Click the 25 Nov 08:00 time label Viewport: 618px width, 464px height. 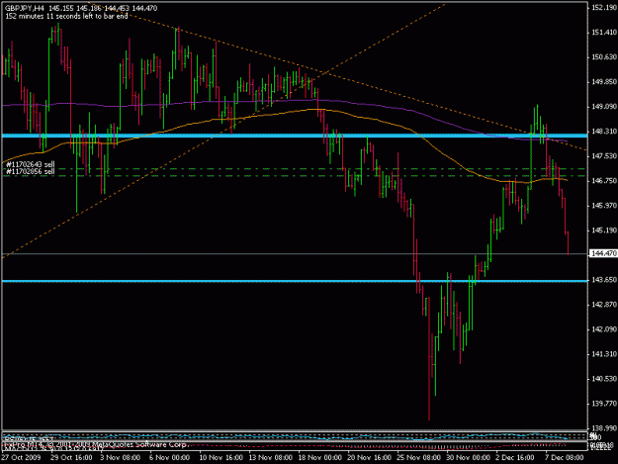[x=418, y=458]
